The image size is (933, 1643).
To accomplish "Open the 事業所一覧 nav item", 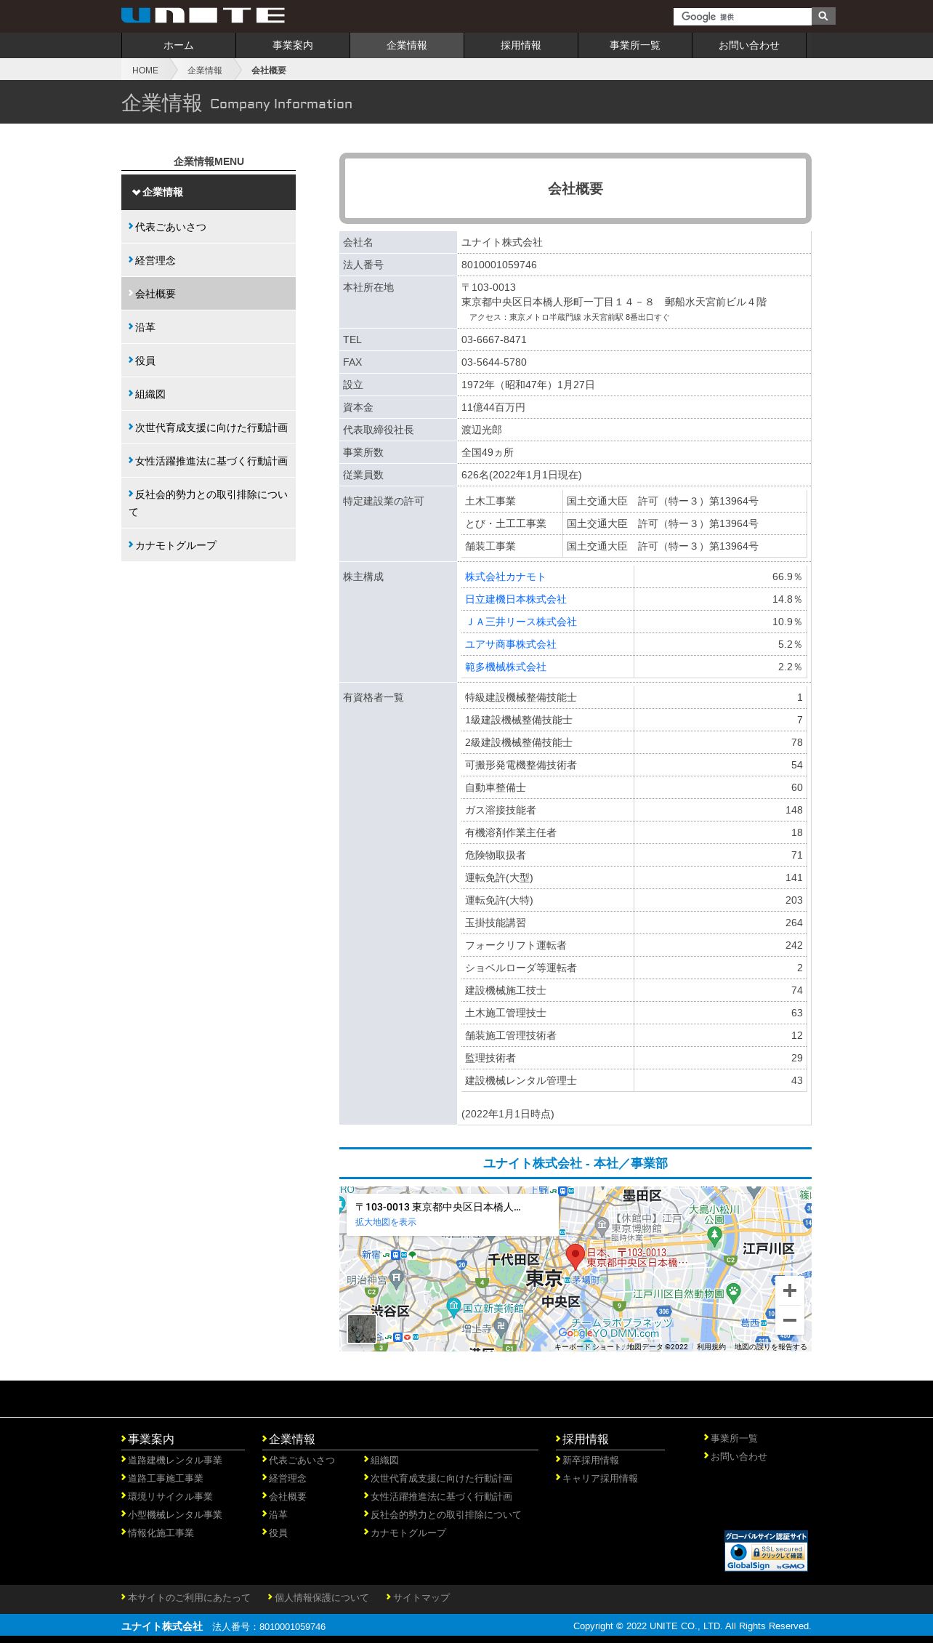I will [635, 45].
